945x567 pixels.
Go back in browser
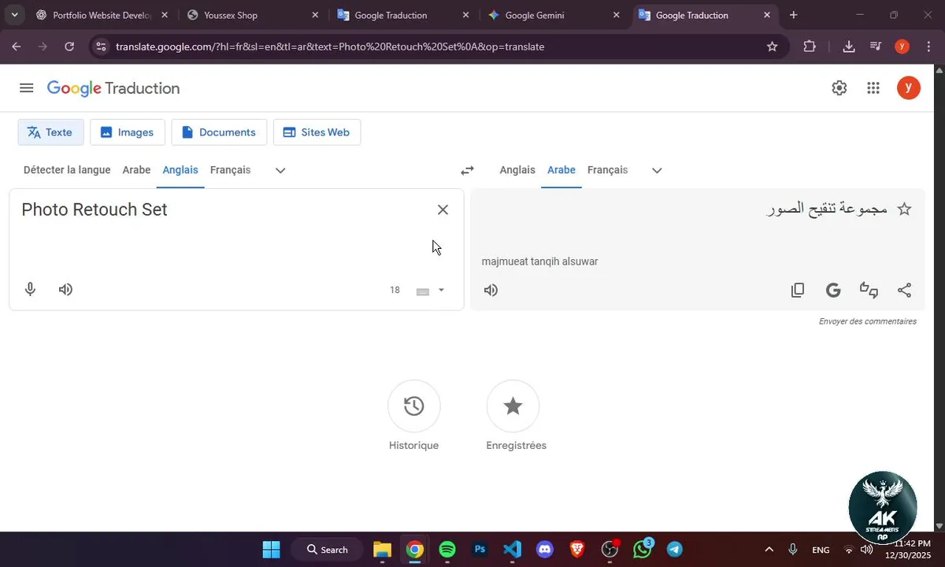(17, 46)
